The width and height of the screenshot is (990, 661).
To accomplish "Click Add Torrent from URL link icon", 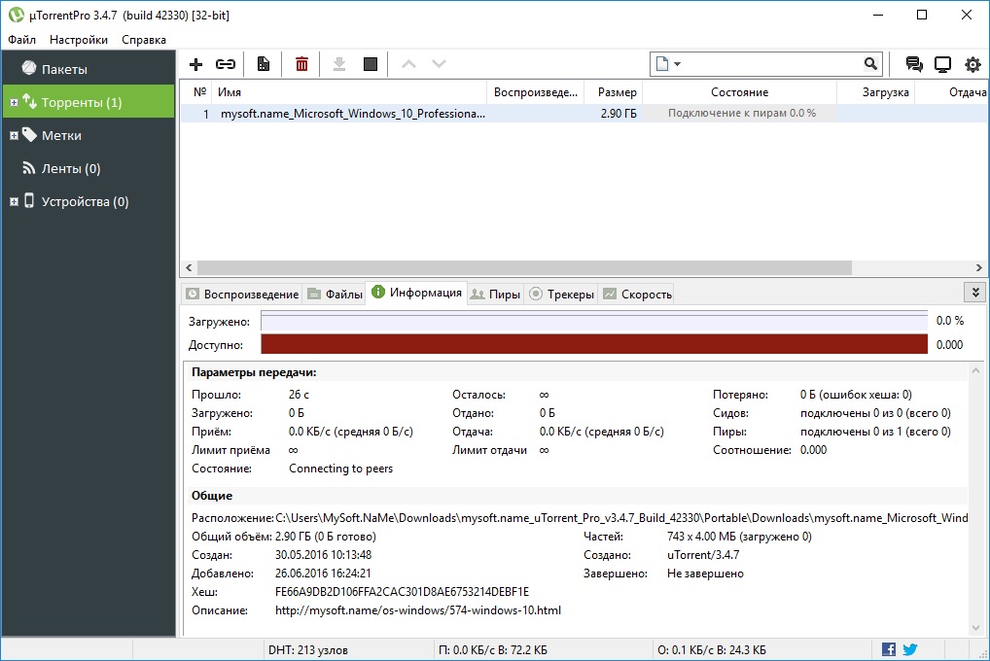I will (x=226, y=64).
